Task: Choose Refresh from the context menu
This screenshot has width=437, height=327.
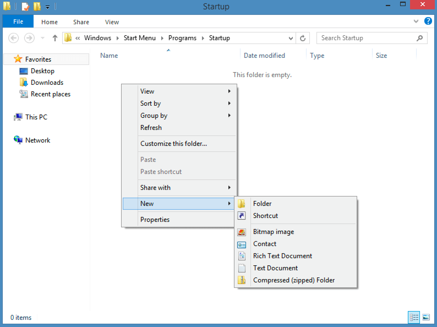Action: [179, 127]
